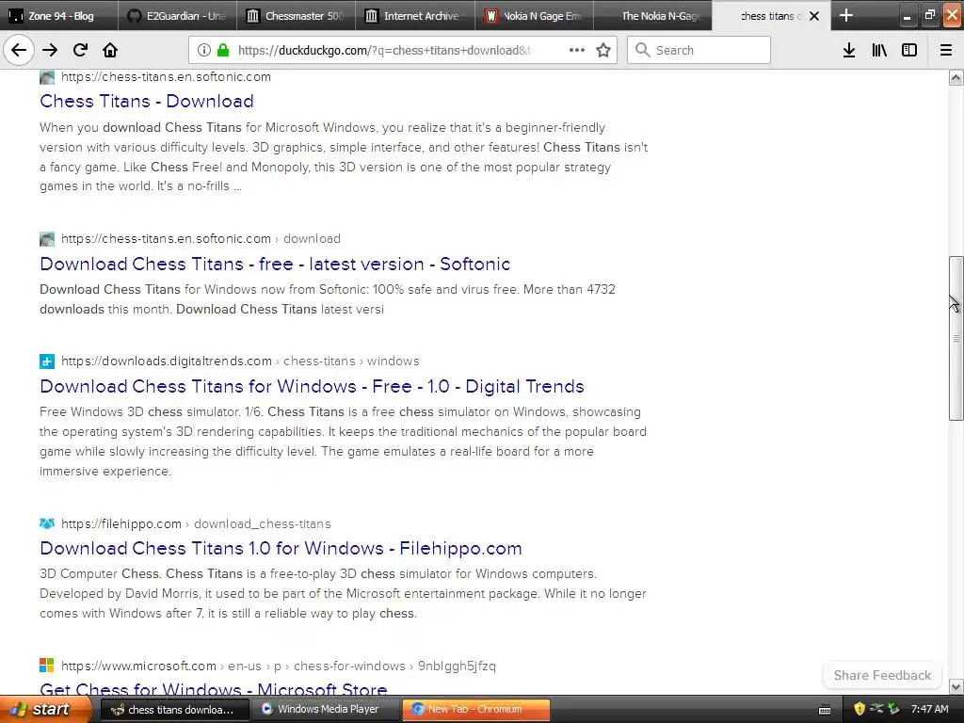Open the Windows start menu

[x=44, y=710]
